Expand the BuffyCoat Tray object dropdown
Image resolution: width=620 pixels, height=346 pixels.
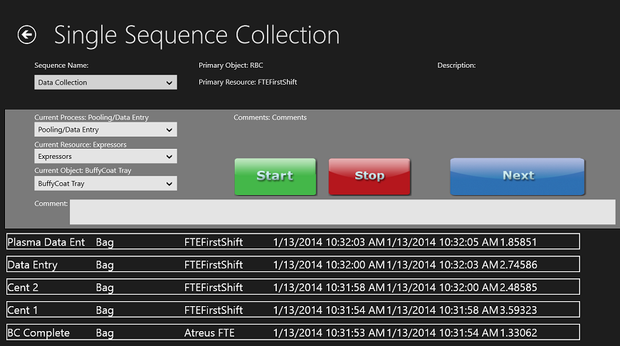tap(105, 184)
